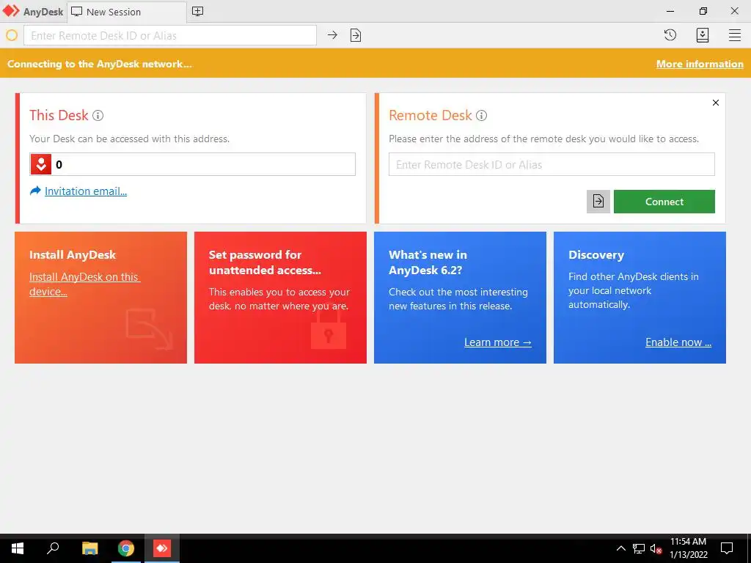This screenshot has height=563, width=751.
Task: Click the Install AnyDesk tile heading
Action: pyautogui.click(x=73, y=254)
